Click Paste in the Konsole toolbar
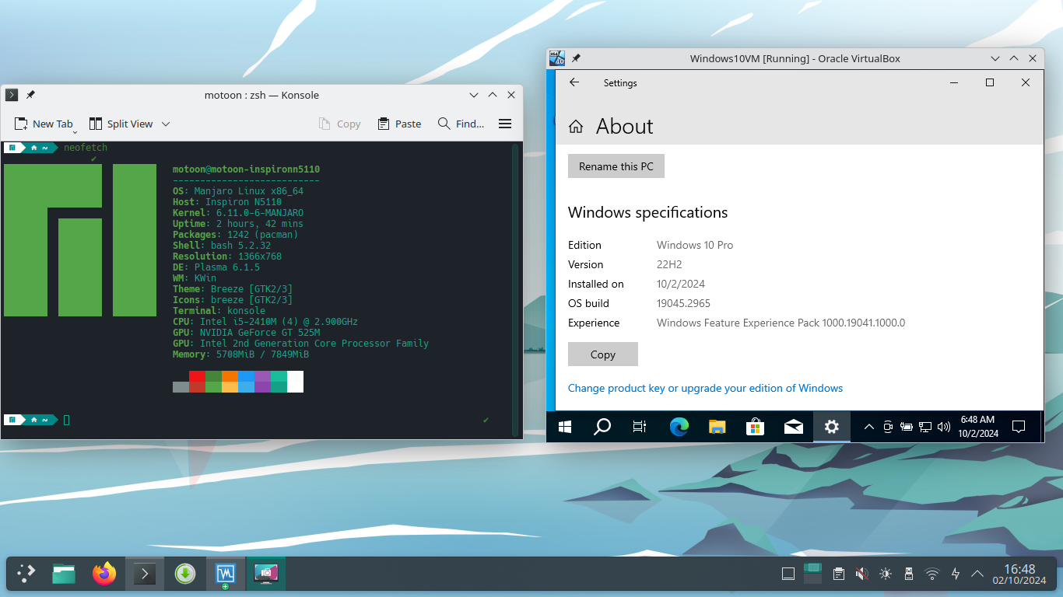Screen dimensions: 1063x597 pos(399,124)
